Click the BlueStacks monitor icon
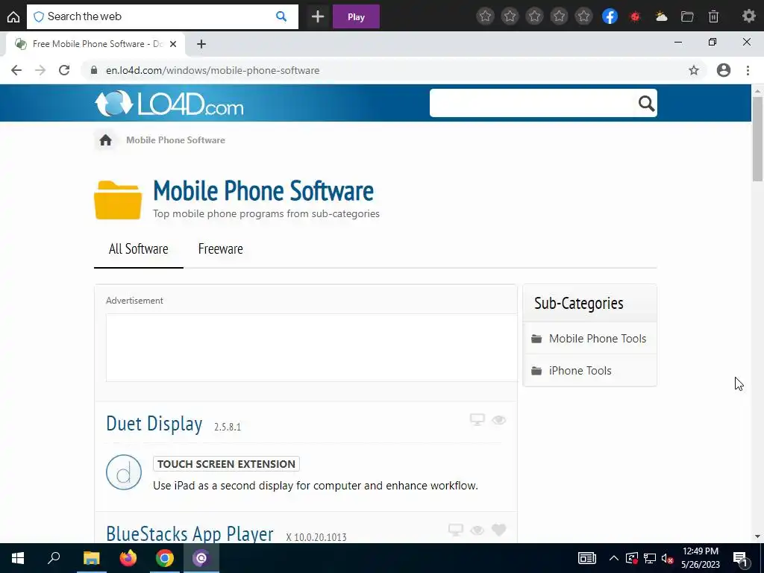The height and width of the screenshot is (573, 764). [x=456, y=530]
